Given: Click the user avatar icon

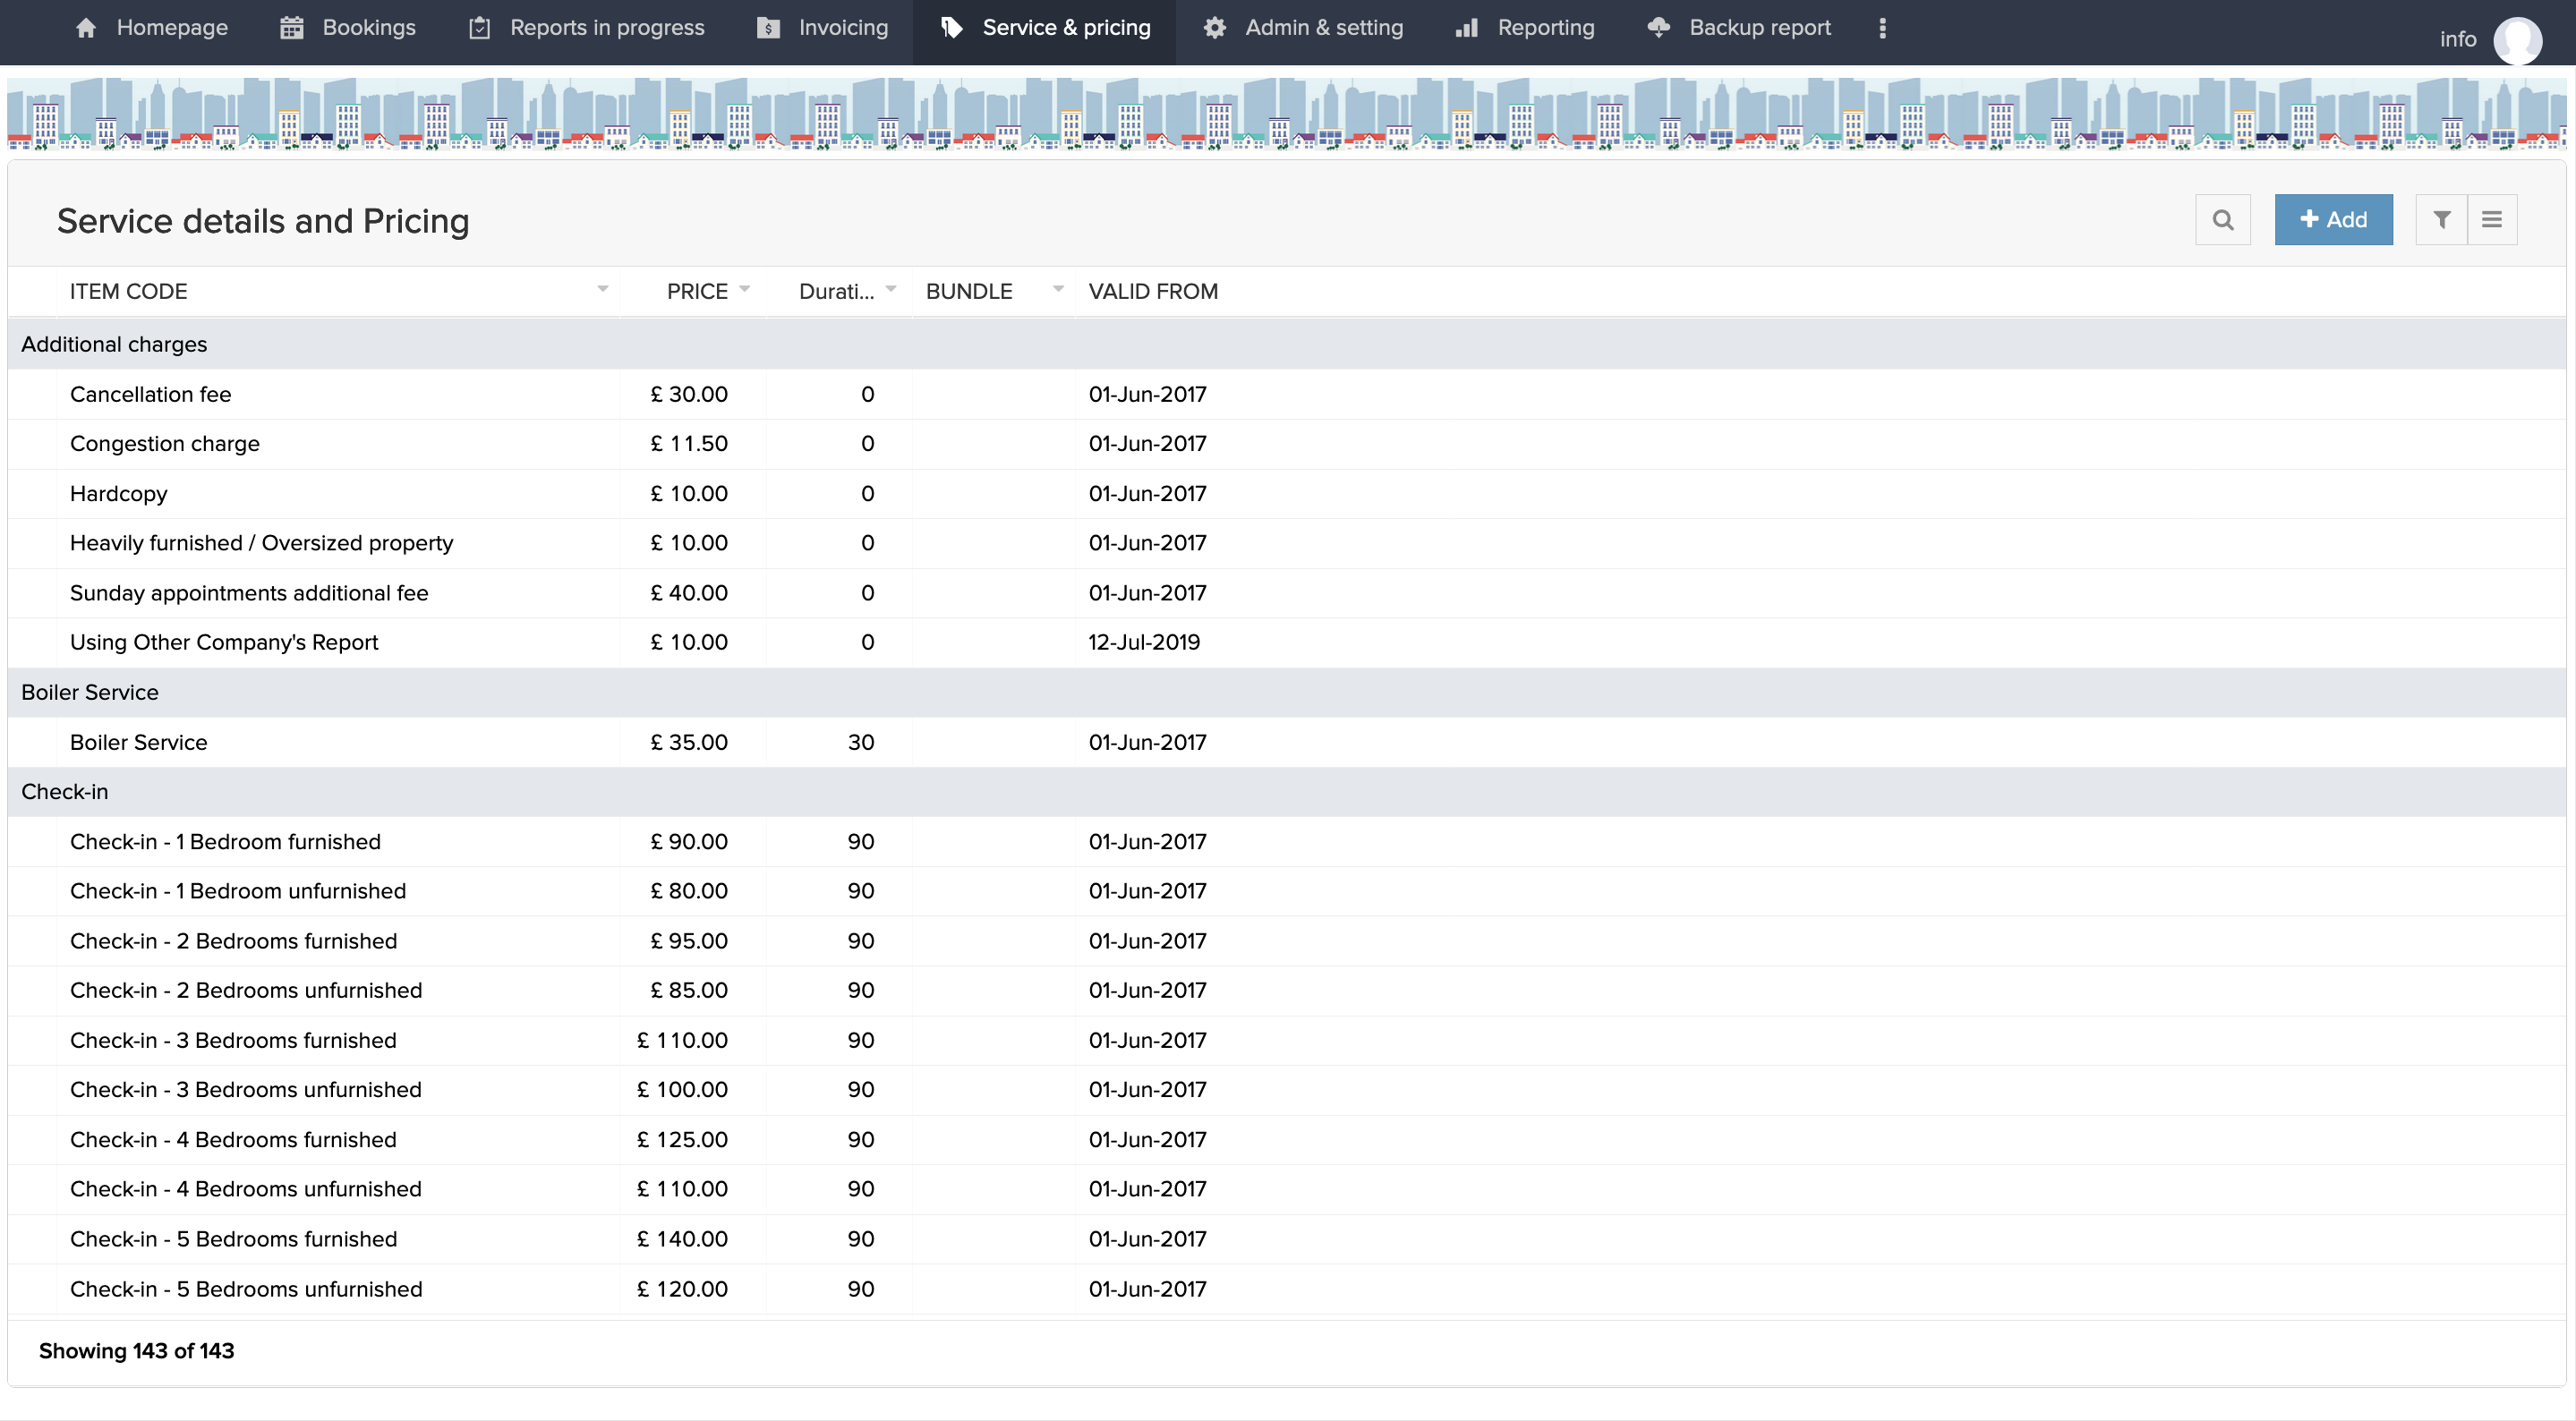Looking at the screenshot, I should [x=2517, y=40].
